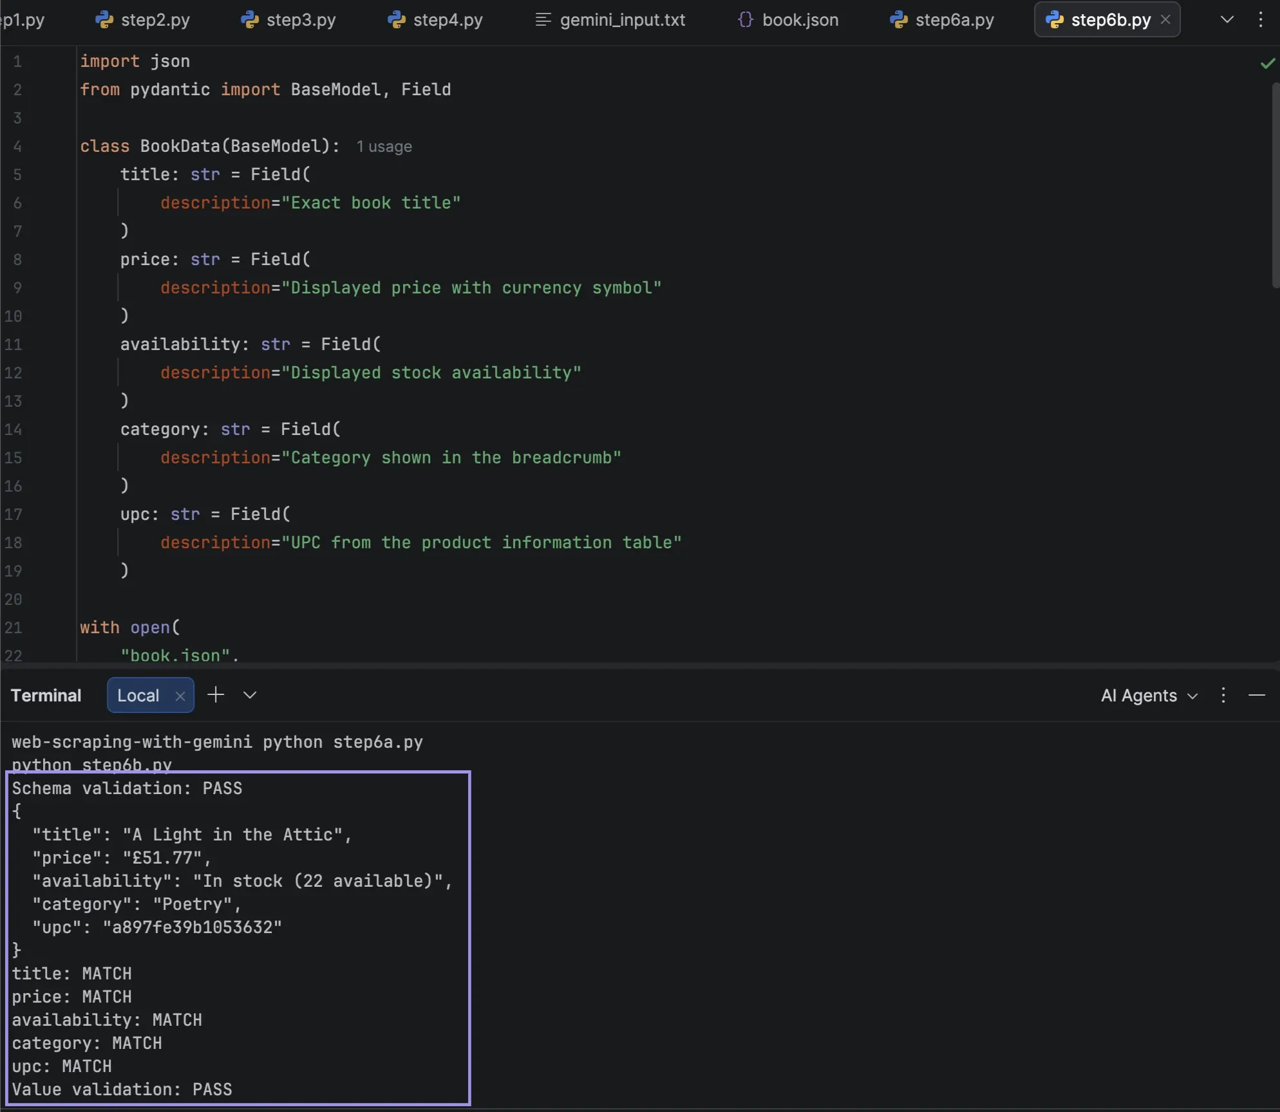Add a new terminal session
This screenshot has height=1112, width=1280.
coord(216,695)
